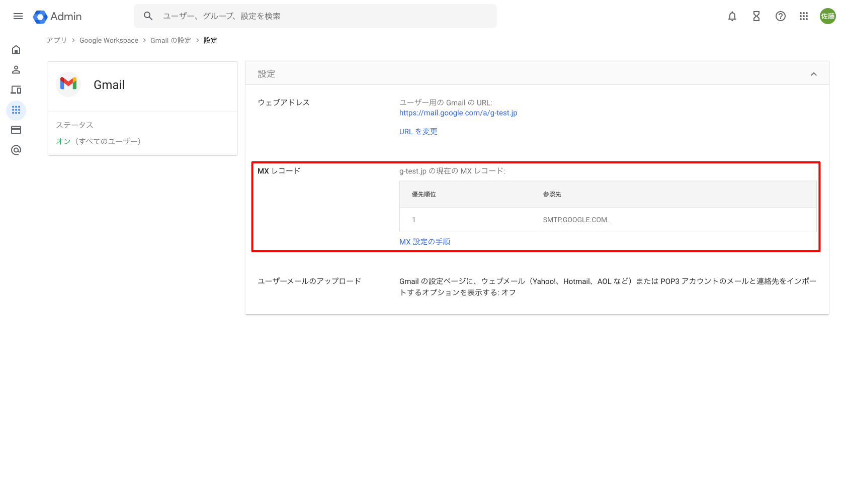Open the help question mark icon

pos(781,16)
